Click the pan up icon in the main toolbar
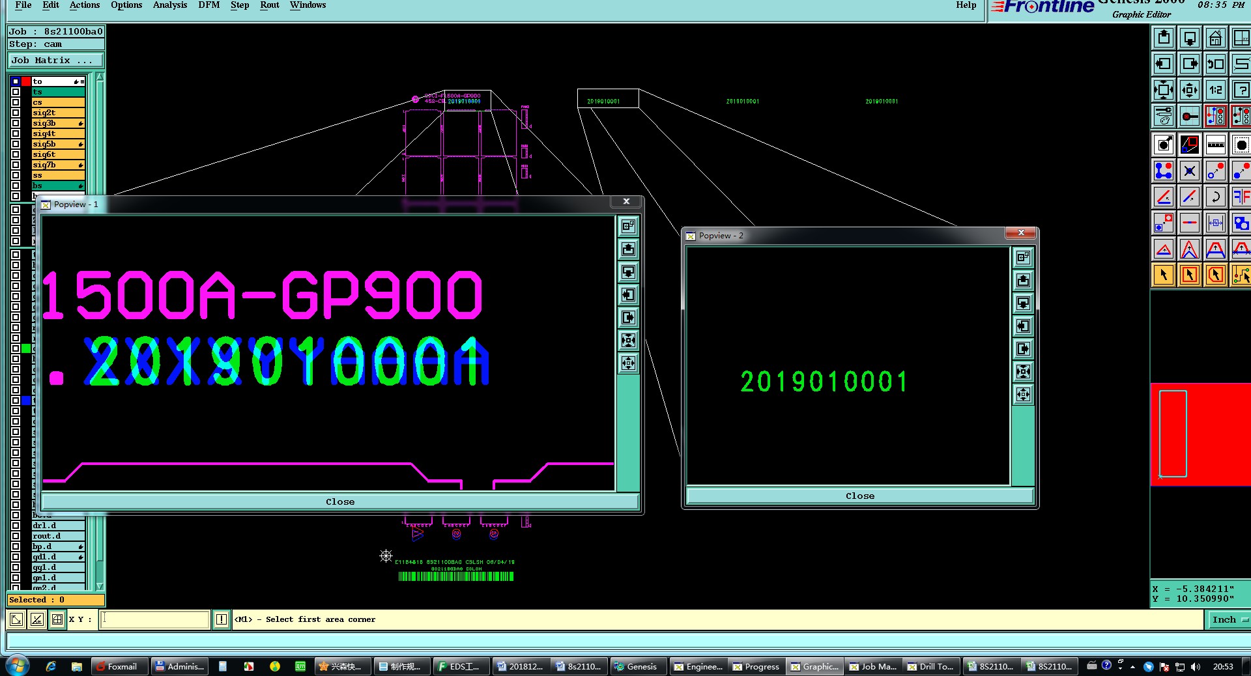1251x676 pixels. coord(1164,38)
